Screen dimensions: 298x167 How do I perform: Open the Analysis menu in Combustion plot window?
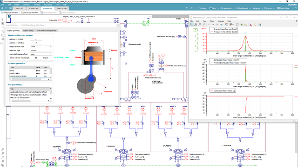tap(221, 21)
